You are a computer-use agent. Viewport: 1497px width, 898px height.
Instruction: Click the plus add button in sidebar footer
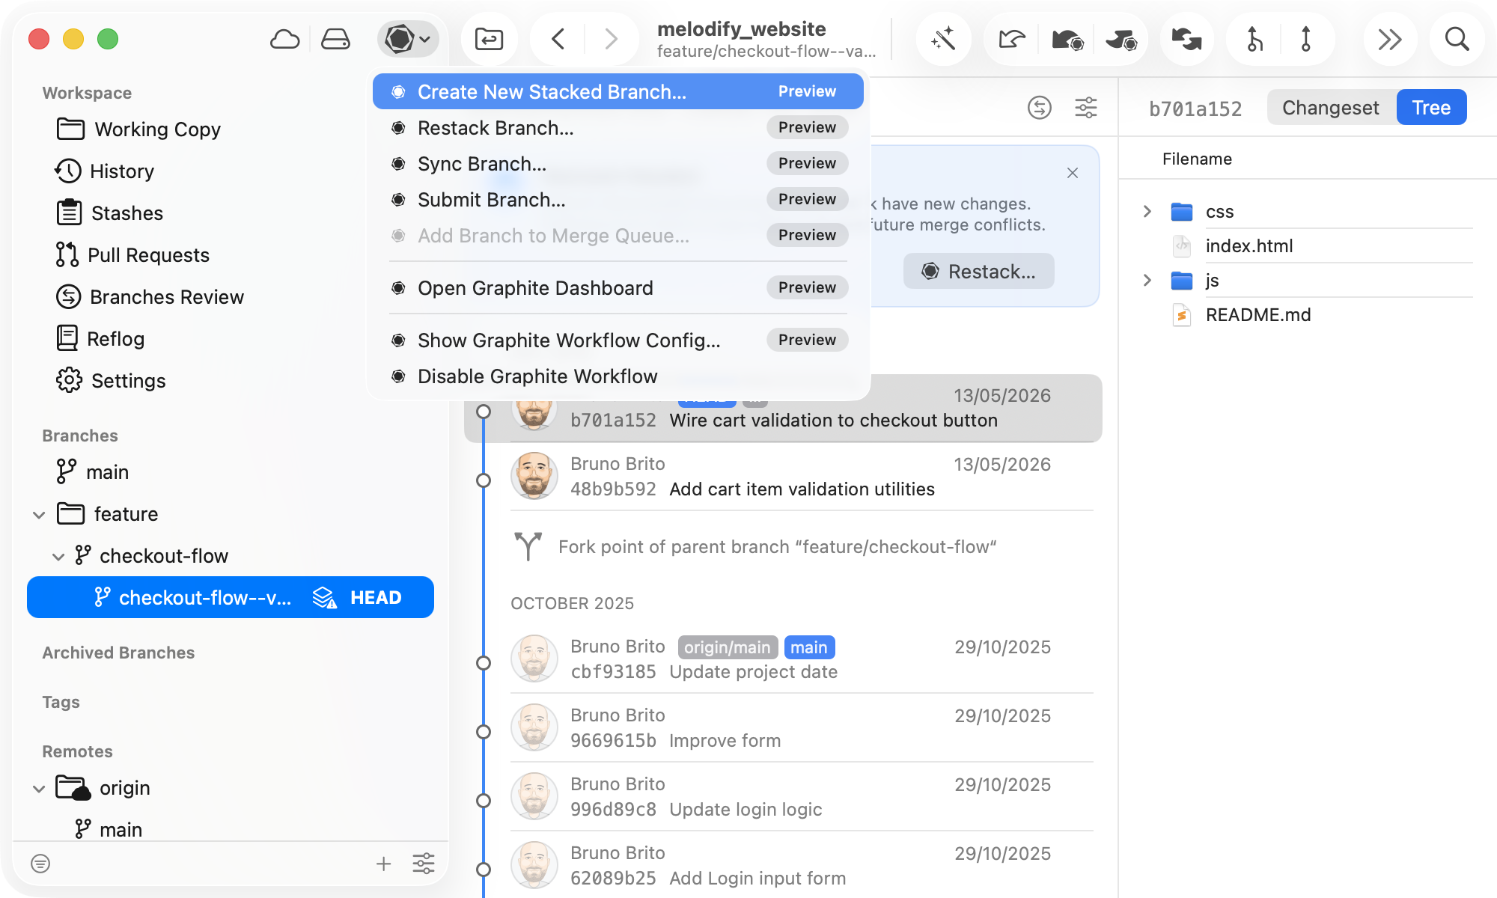[x=383, y=864]
